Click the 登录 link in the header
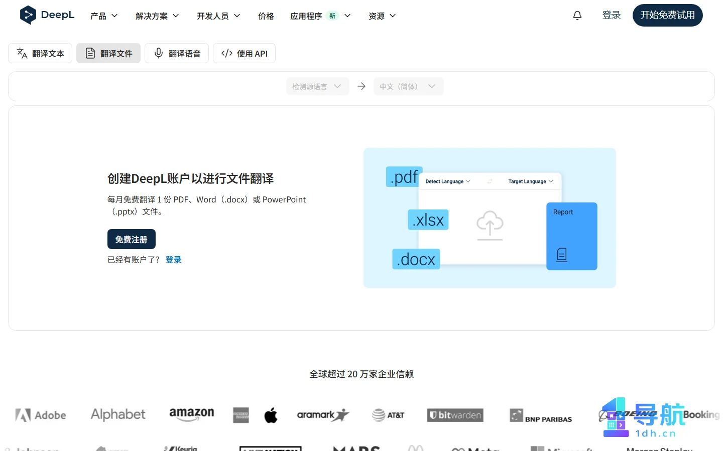This screenshot has height=451, width=723. click(x=612, y=16)
